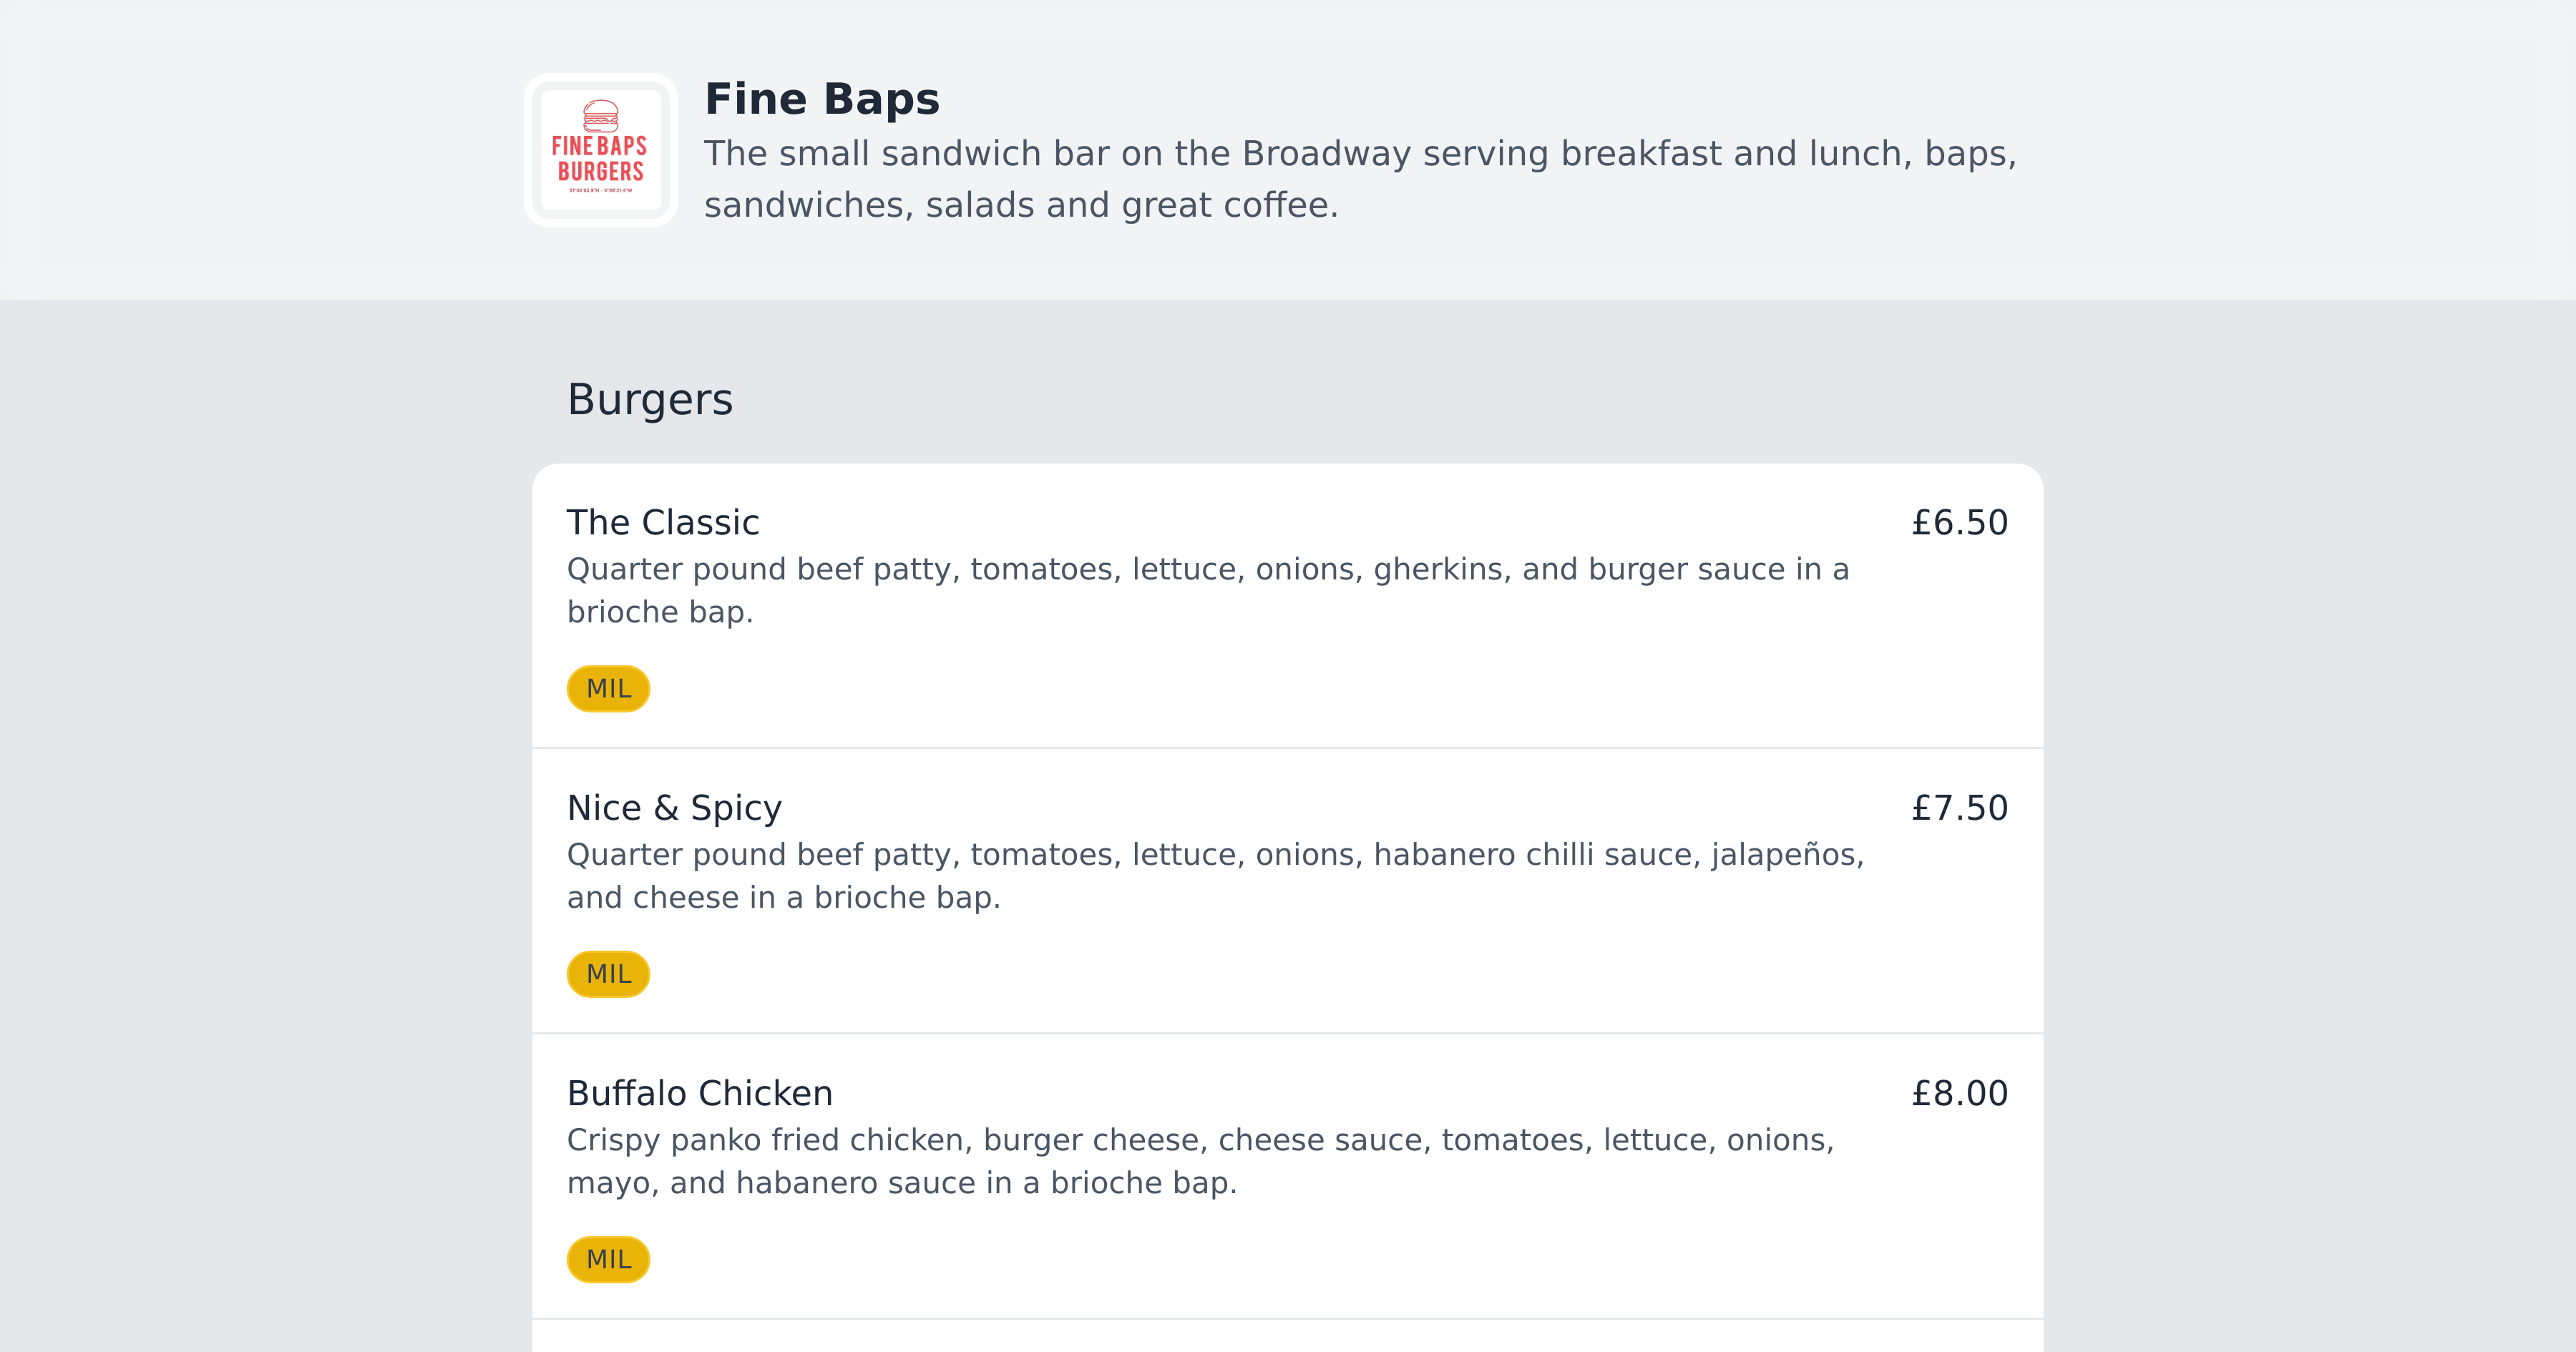Click the Fine Baps restaurant title
This screenshot has width=2576, height=1352.
(822, 98)
